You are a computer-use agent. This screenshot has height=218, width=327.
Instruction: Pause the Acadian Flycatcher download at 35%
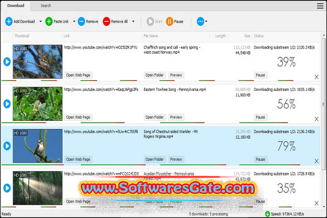(x=261, y=202)
